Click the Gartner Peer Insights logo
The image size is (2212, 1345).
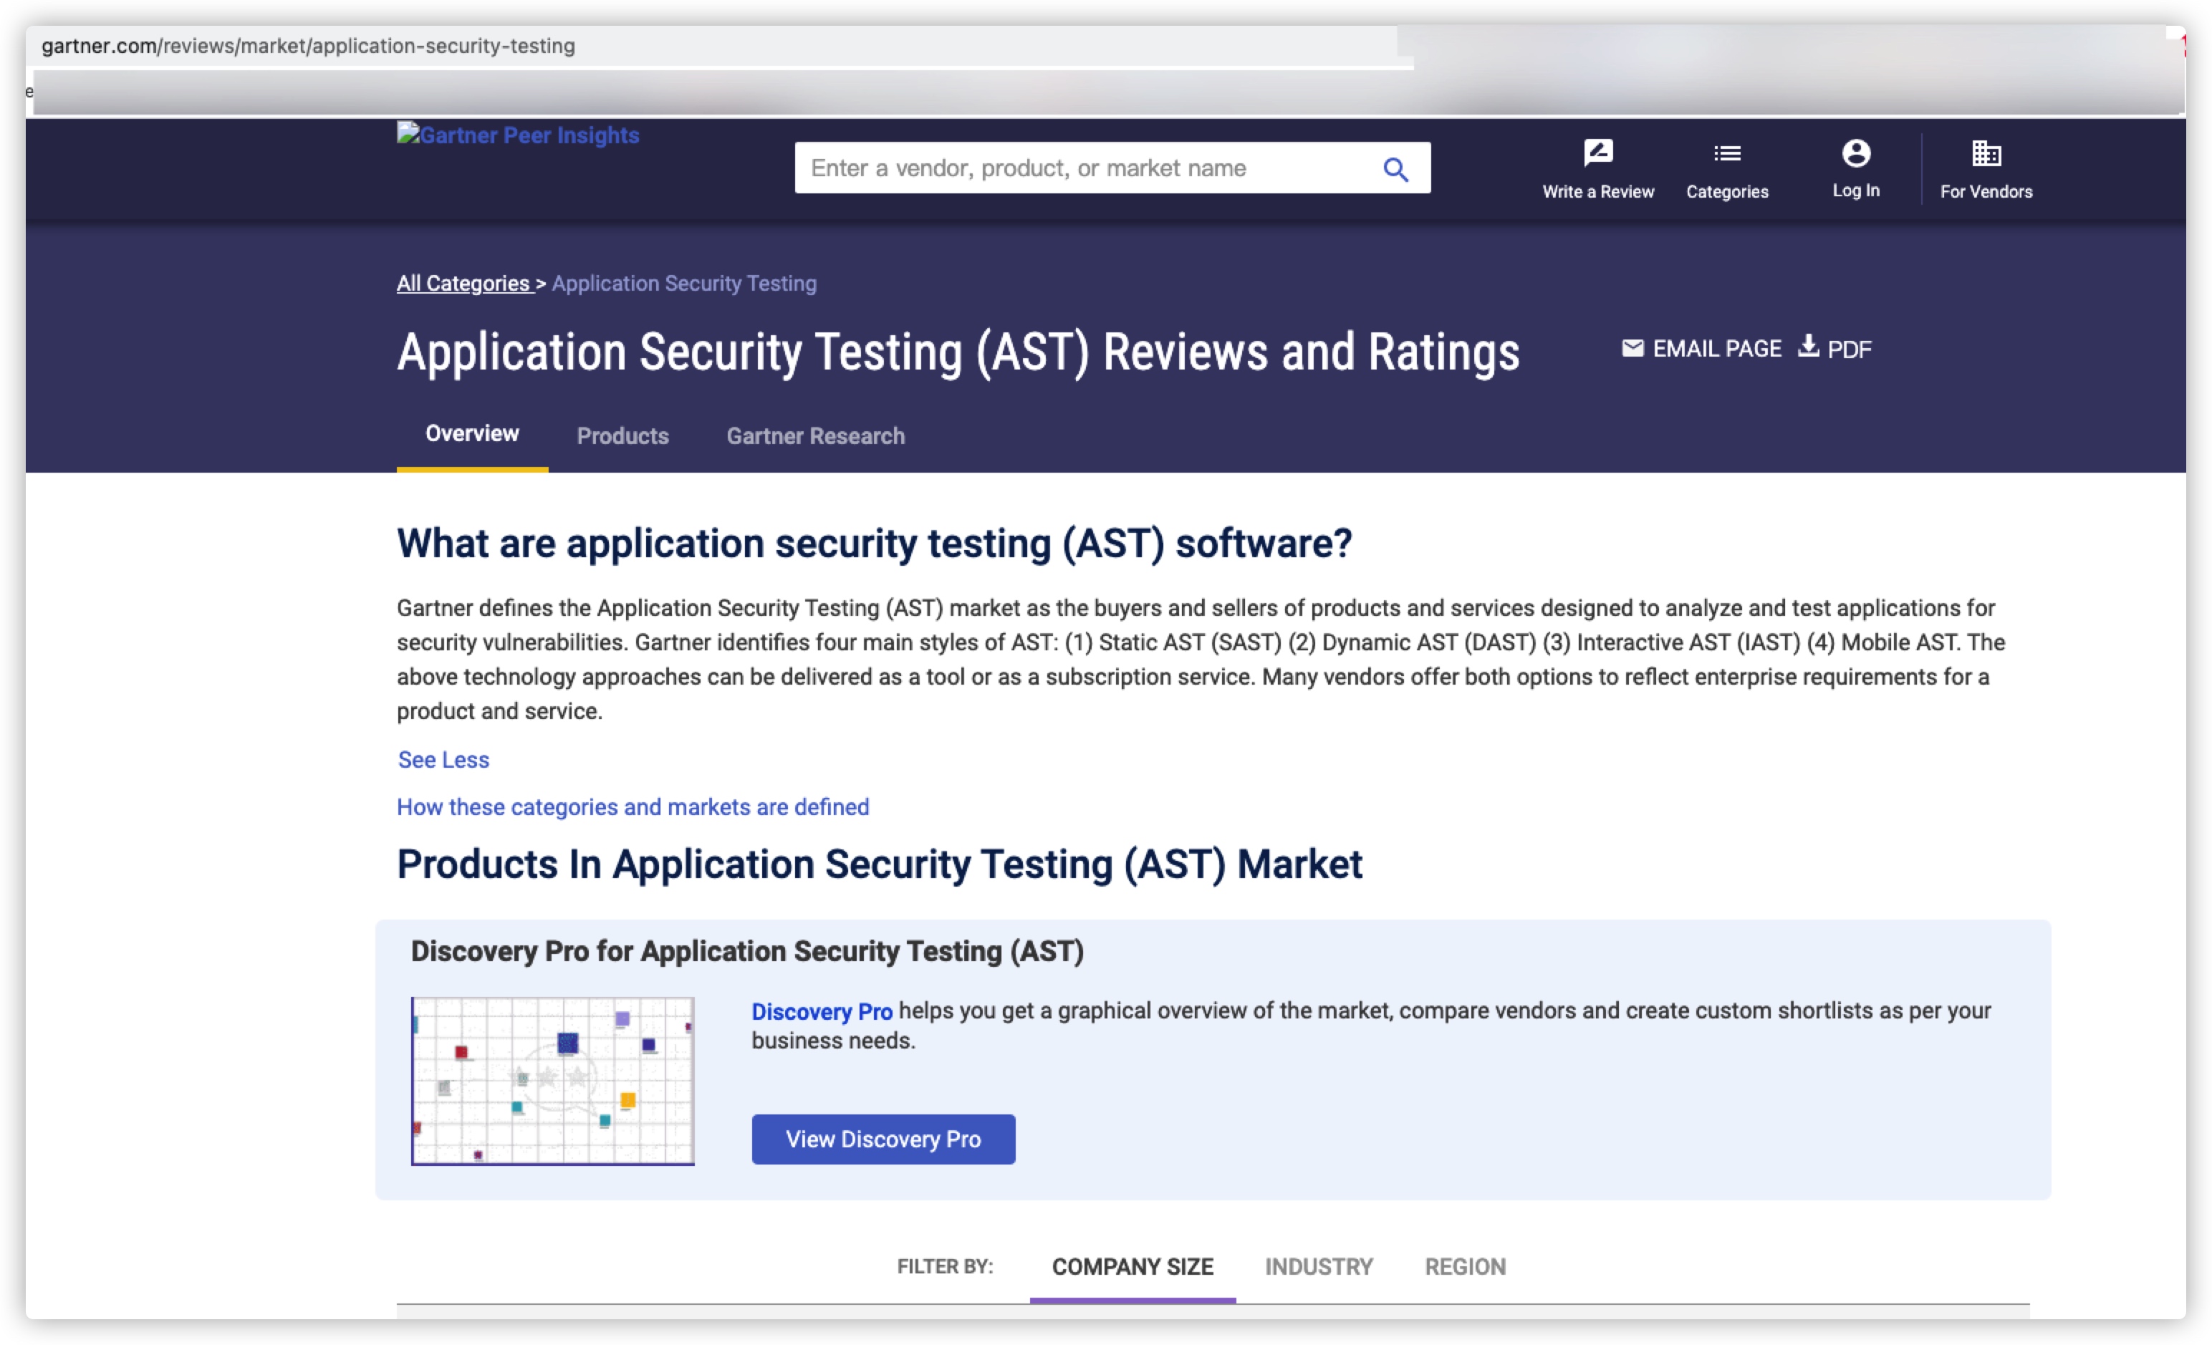(x=518, y=135)
